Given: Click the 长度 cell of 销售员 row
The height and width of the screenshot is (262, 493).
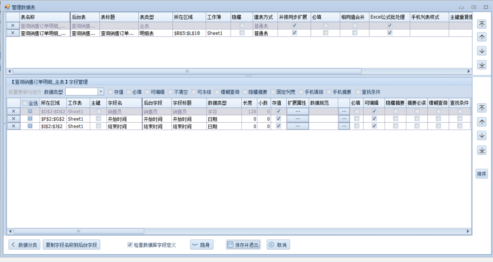Looking at the screenshot, I should pyautogui.click(x=249, y=111).
